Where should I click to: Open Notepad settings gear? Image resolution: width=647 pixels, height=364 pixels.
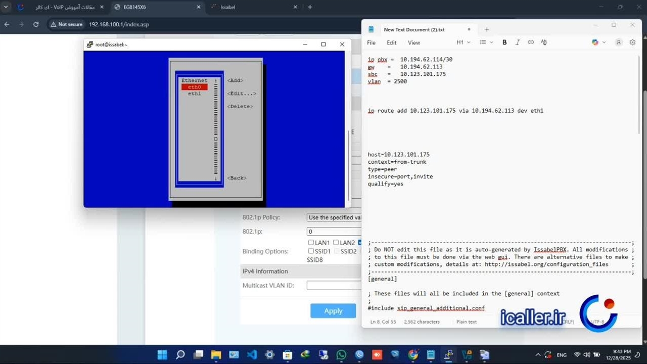tap(632, 42)
